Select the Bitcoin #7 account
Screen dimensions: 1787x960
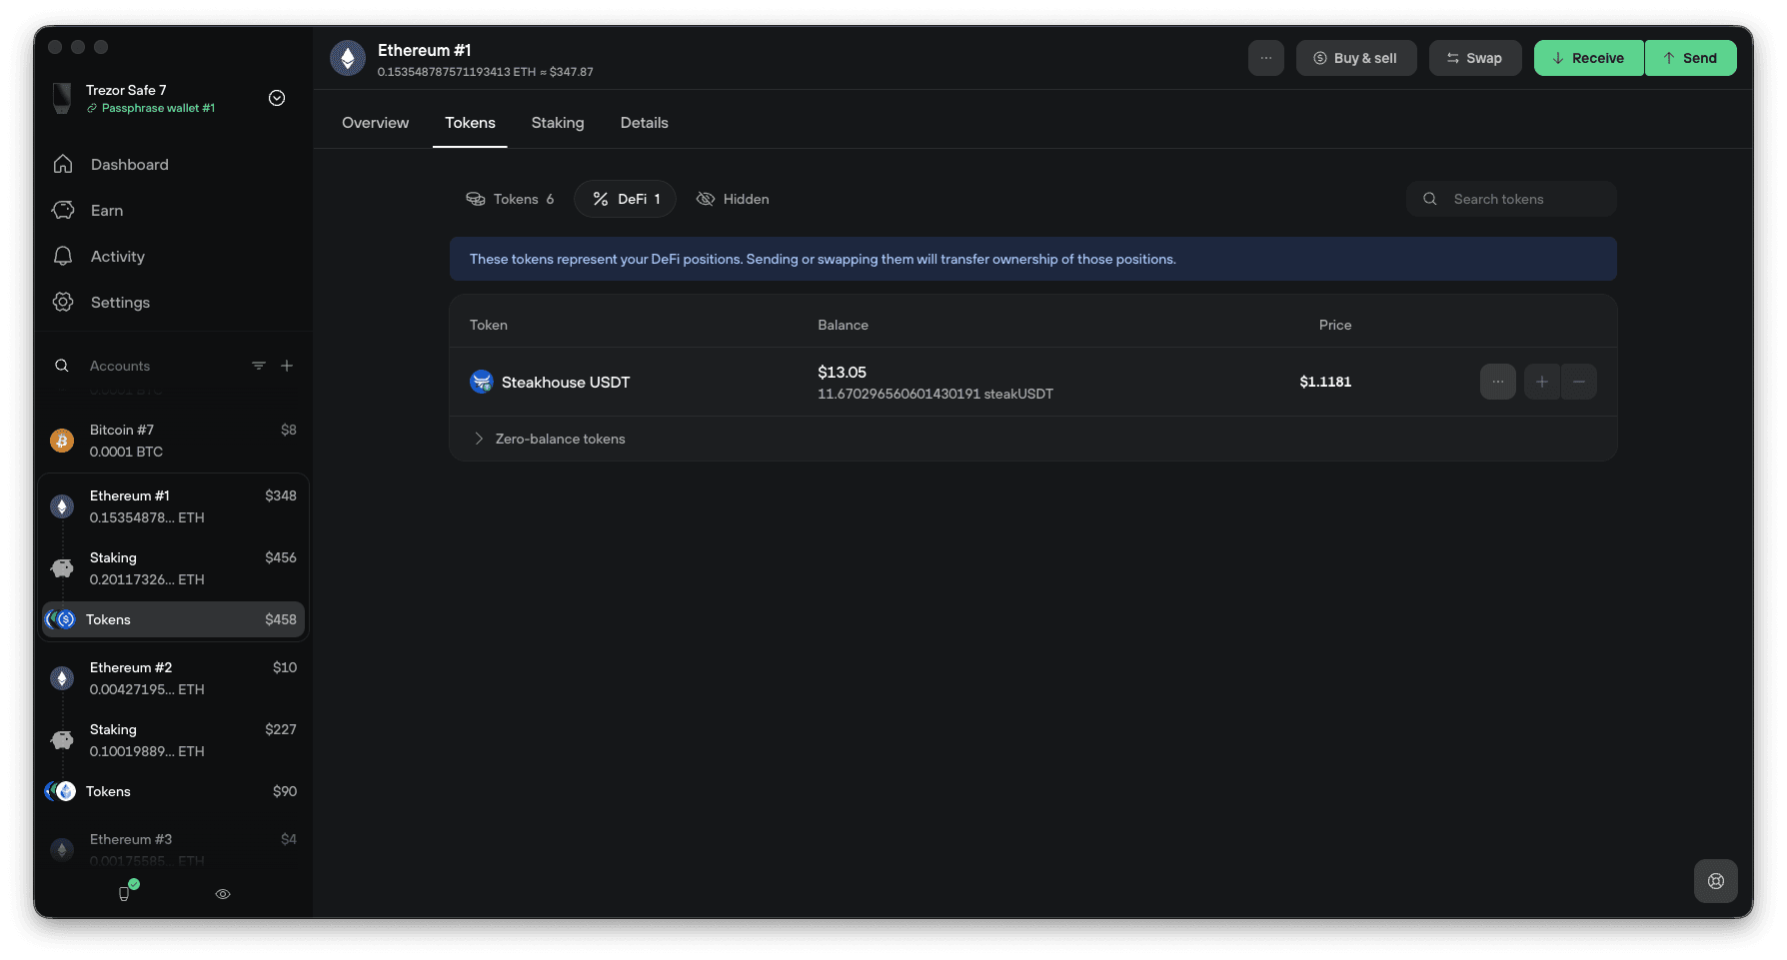tap(174, 441)
